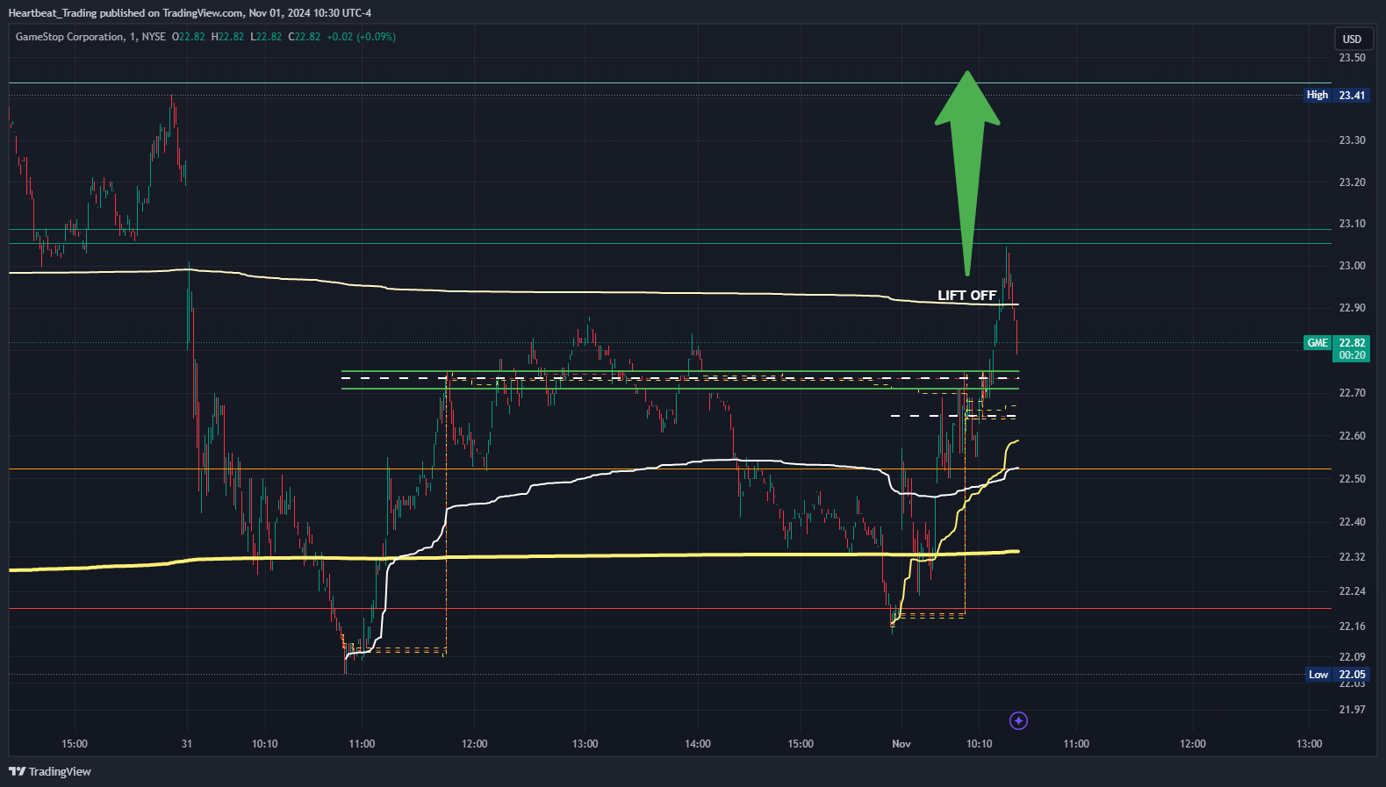Click the open value O22.82

click(x=188, y=37)
